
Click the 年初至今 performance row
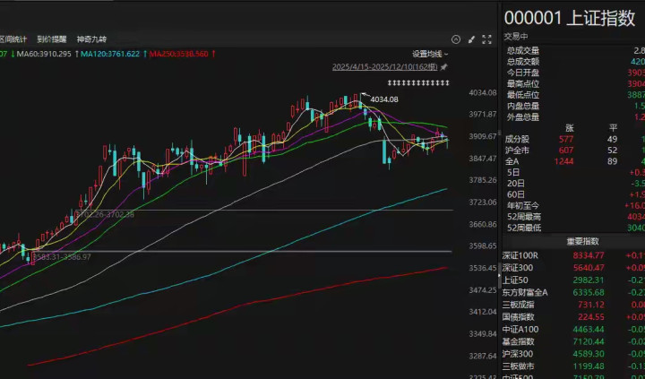(575, 206)
